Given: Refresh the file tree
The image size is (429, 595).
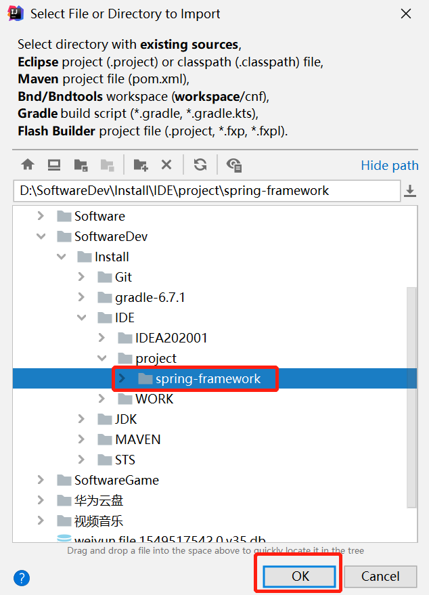Looking at the screenshot, I should pyautogui.click(x=200, y=164).
